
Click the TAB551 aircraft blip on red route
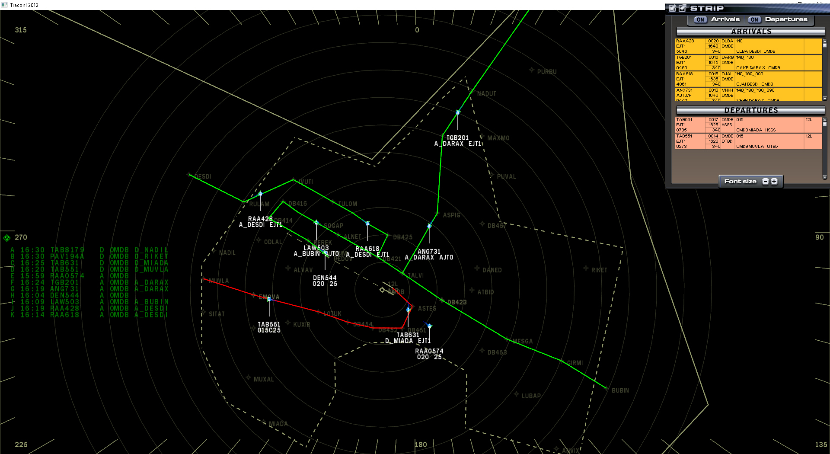click(x=269, y=298)
